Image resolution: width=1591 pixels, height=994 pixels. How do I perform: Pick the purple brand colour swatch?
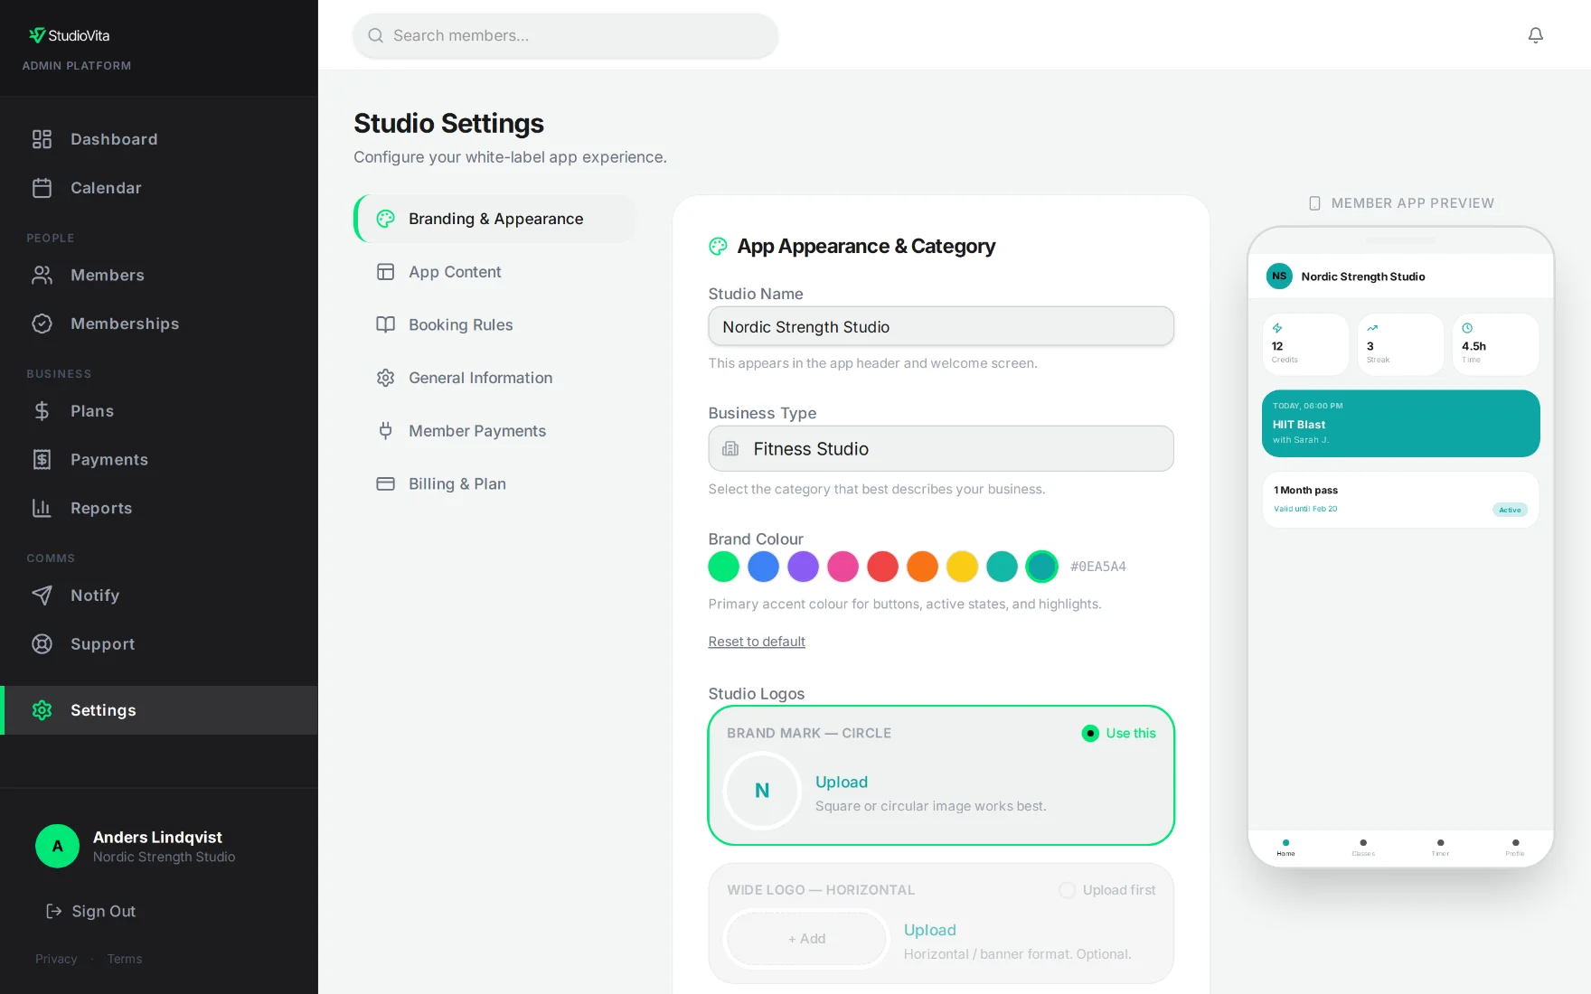tap(803, 567)
